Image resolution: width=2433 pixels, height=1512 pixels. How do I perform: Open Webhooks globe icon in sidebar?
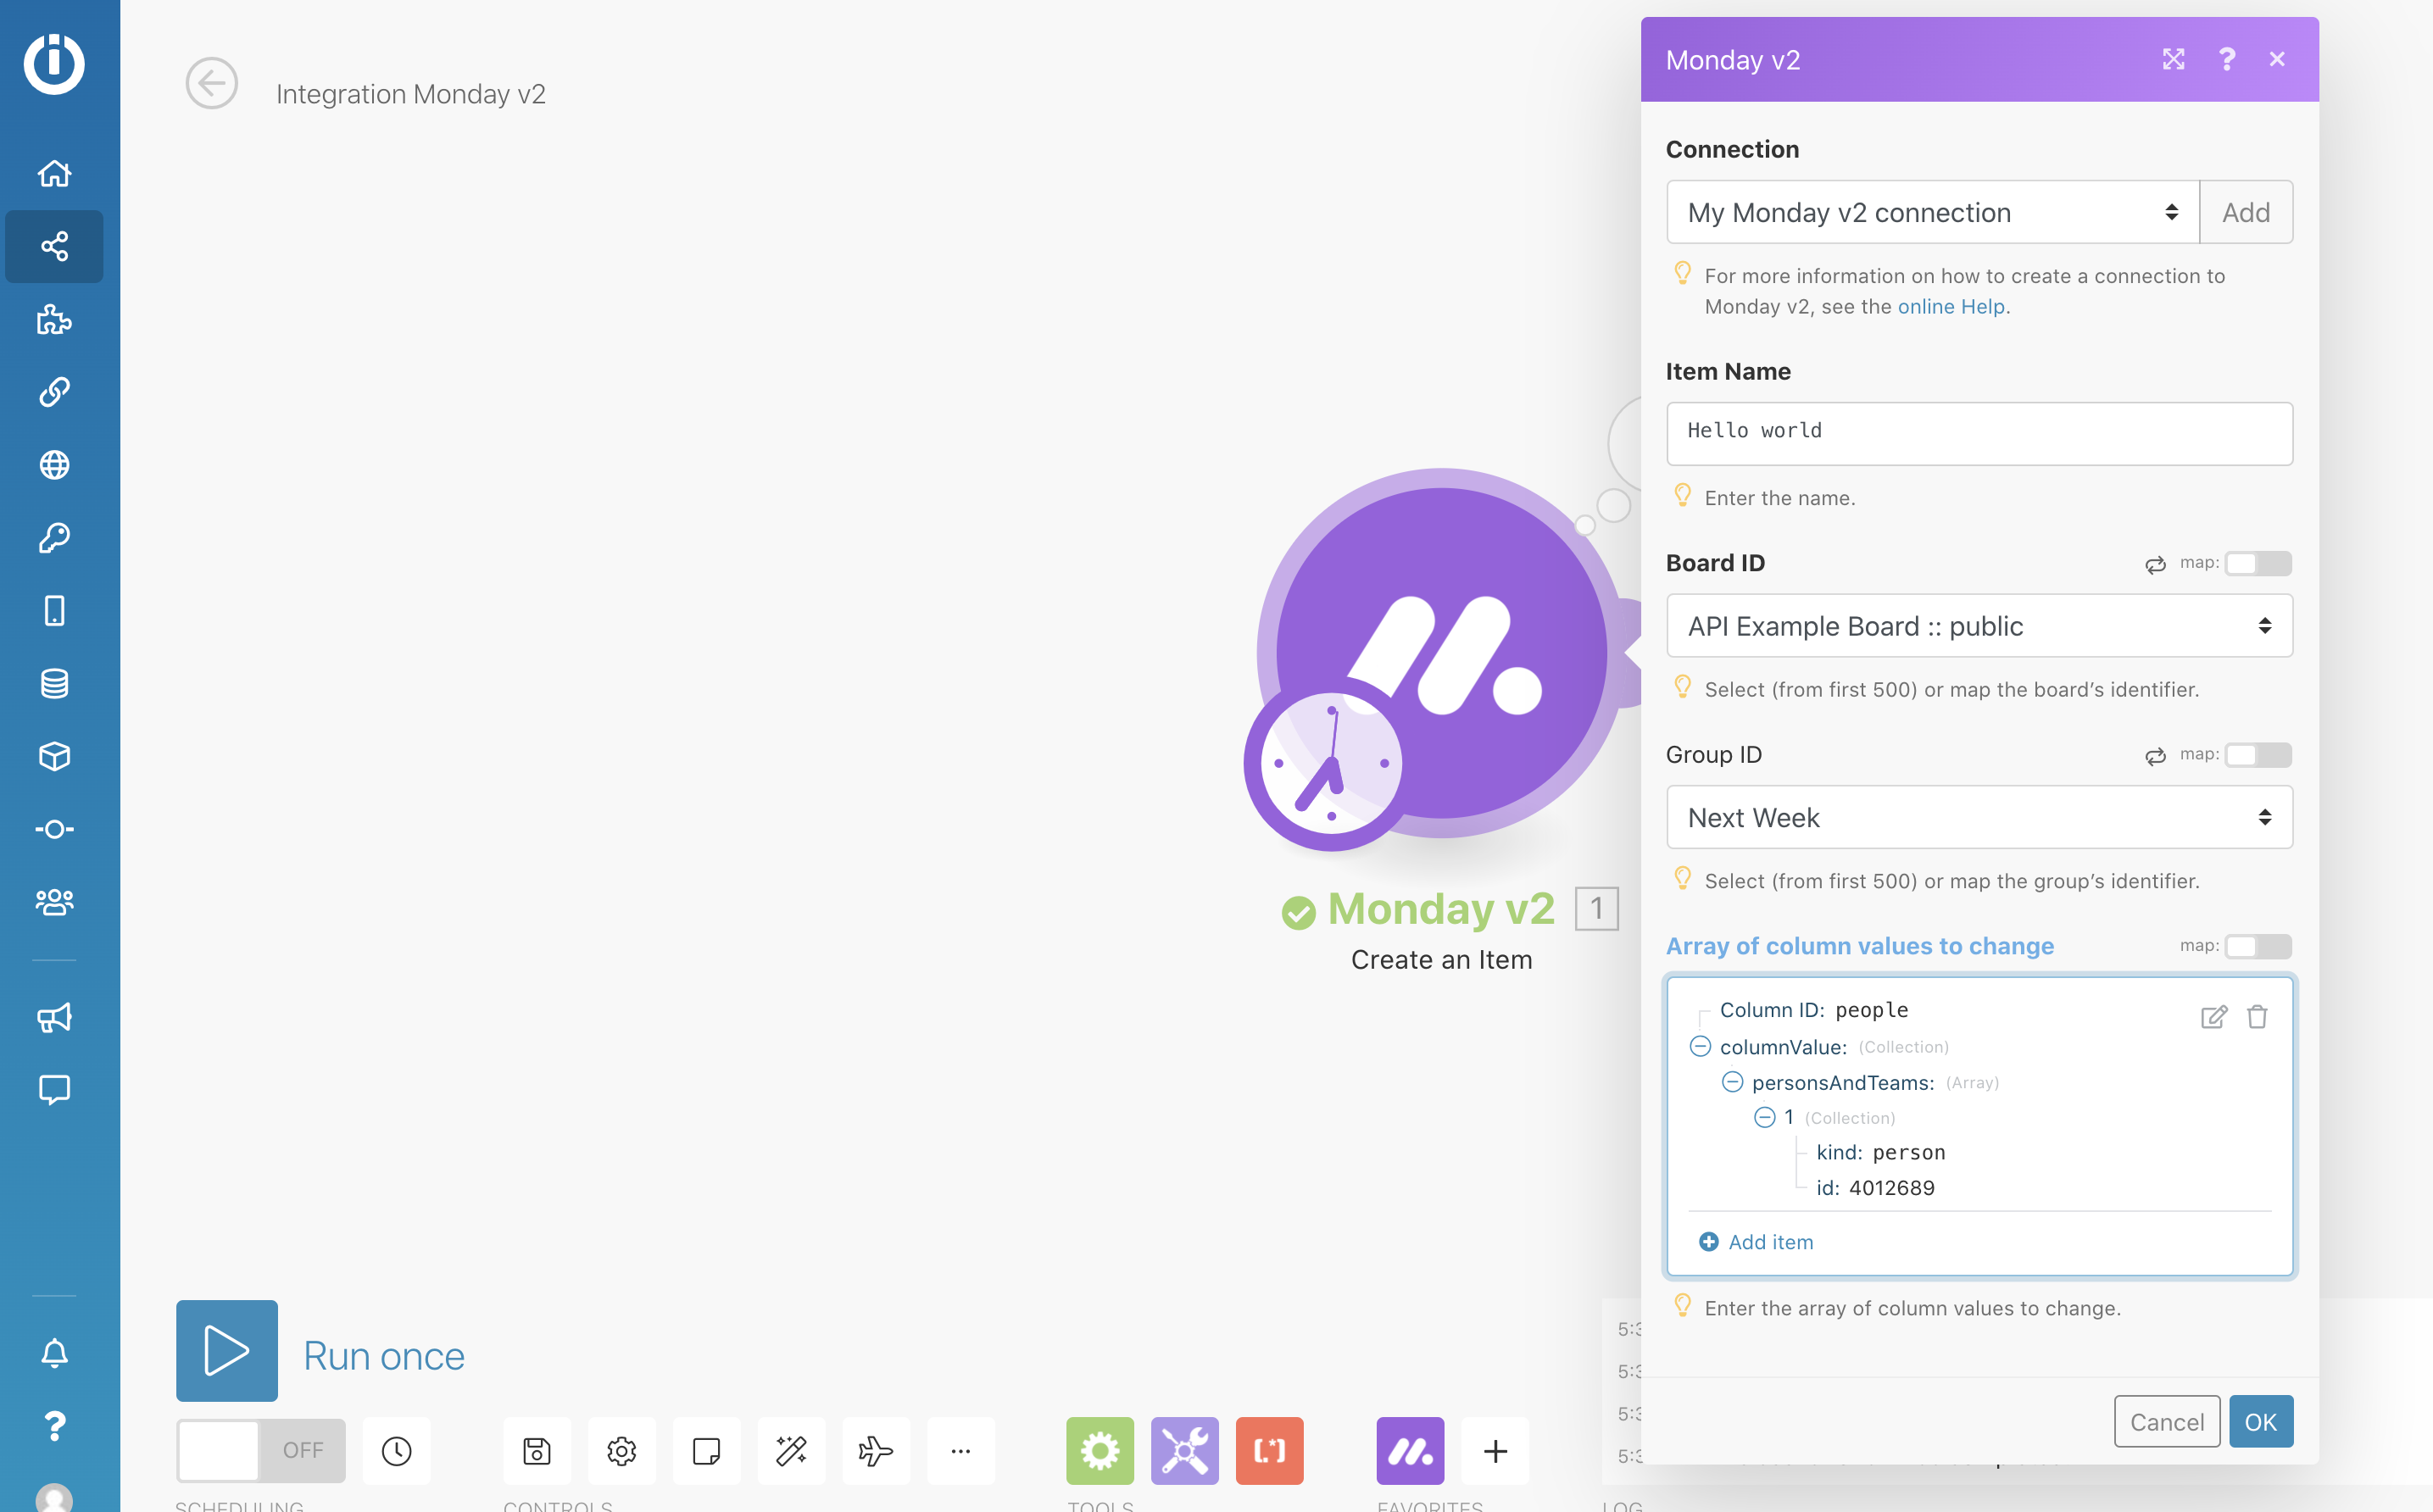54,465
